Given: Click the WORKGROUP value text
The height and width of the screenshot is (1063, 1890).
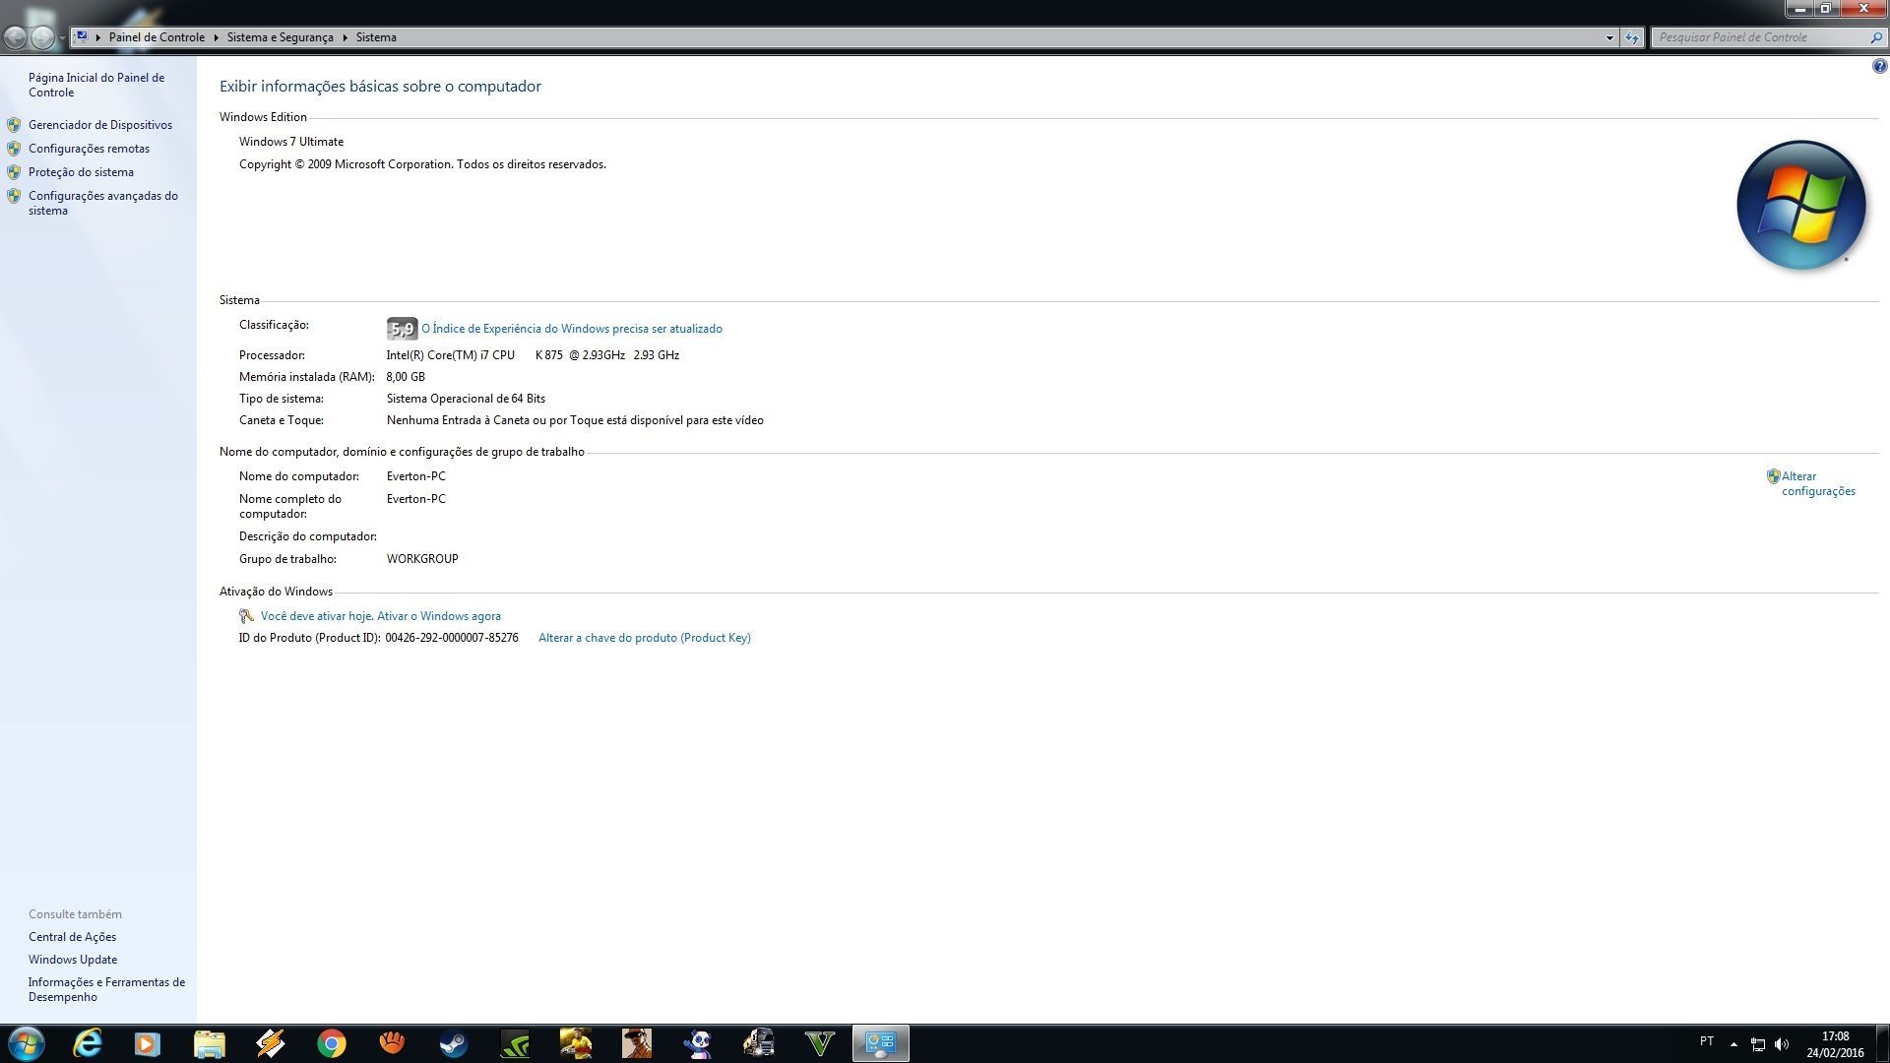Looking at the screenshot, I should [x=422, y=559].
